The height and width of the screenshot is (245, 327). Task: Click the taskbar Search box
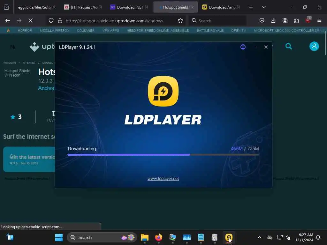click(102, 237)
